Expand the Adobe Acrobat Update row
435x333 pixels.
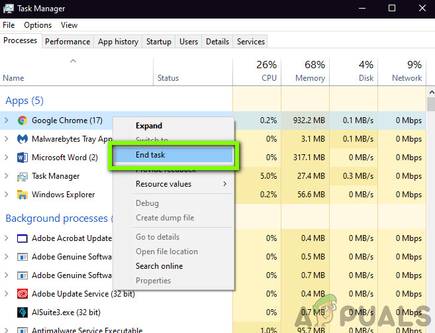pos(7,238)
